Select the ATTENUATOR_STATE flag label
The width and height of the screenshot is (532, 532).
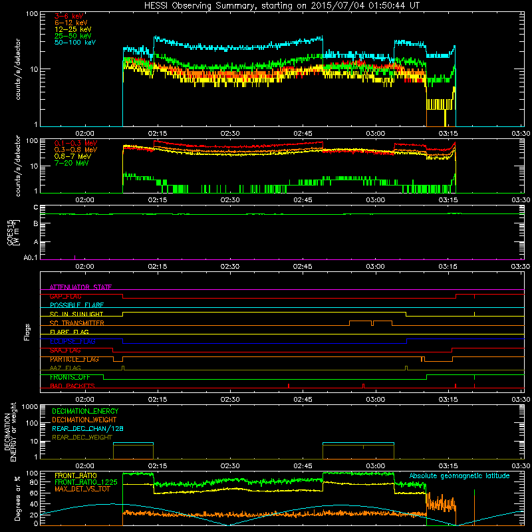point(80,287)
